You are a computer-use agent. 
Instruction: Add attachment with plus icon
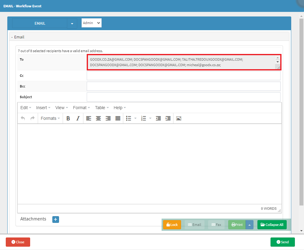click(x=56, y=219)
